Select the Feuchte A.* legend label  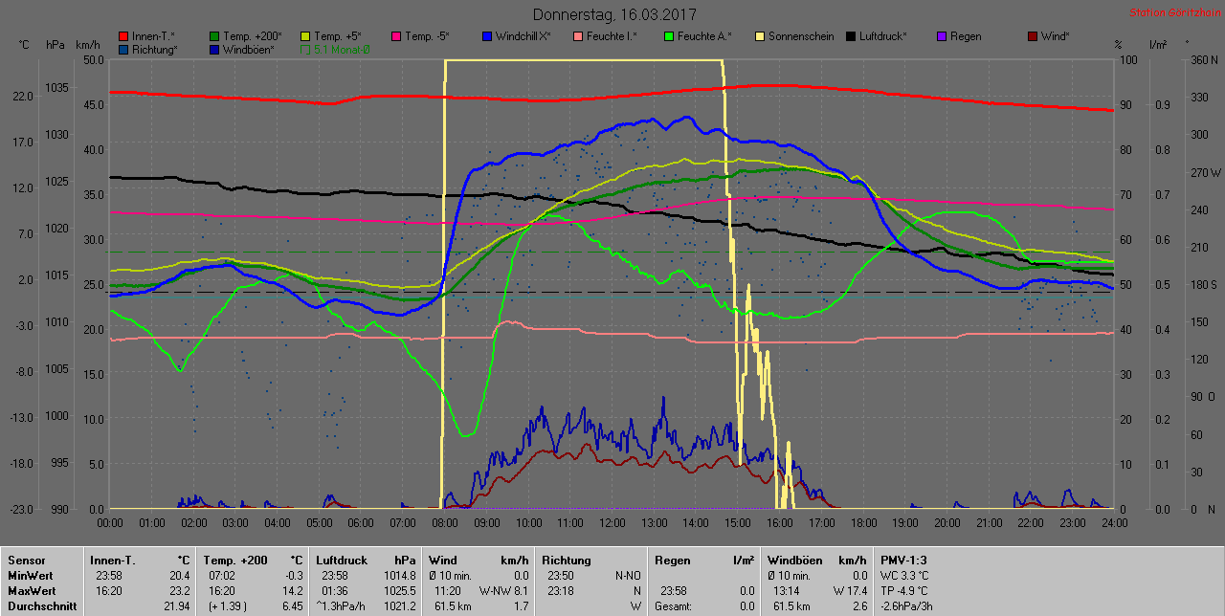tap(704, 36)
